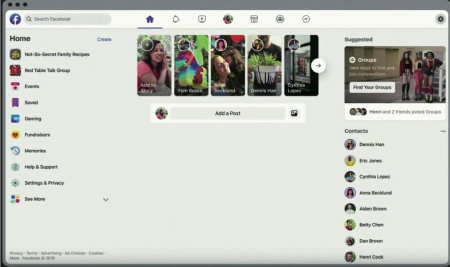The height and width of the screenshot is (267, 450).
Task: Open Memories in the sidebar
Action: pos(35,151)
